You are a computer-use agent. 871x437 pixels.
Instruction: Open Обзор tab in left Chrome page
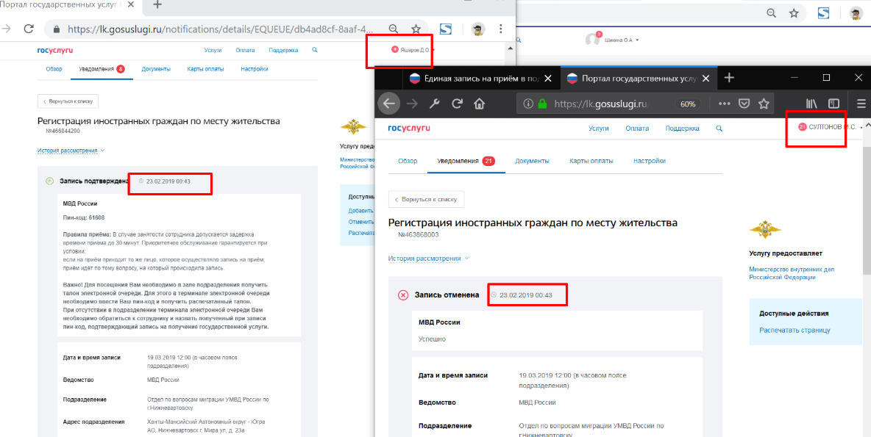coord(54,69)
